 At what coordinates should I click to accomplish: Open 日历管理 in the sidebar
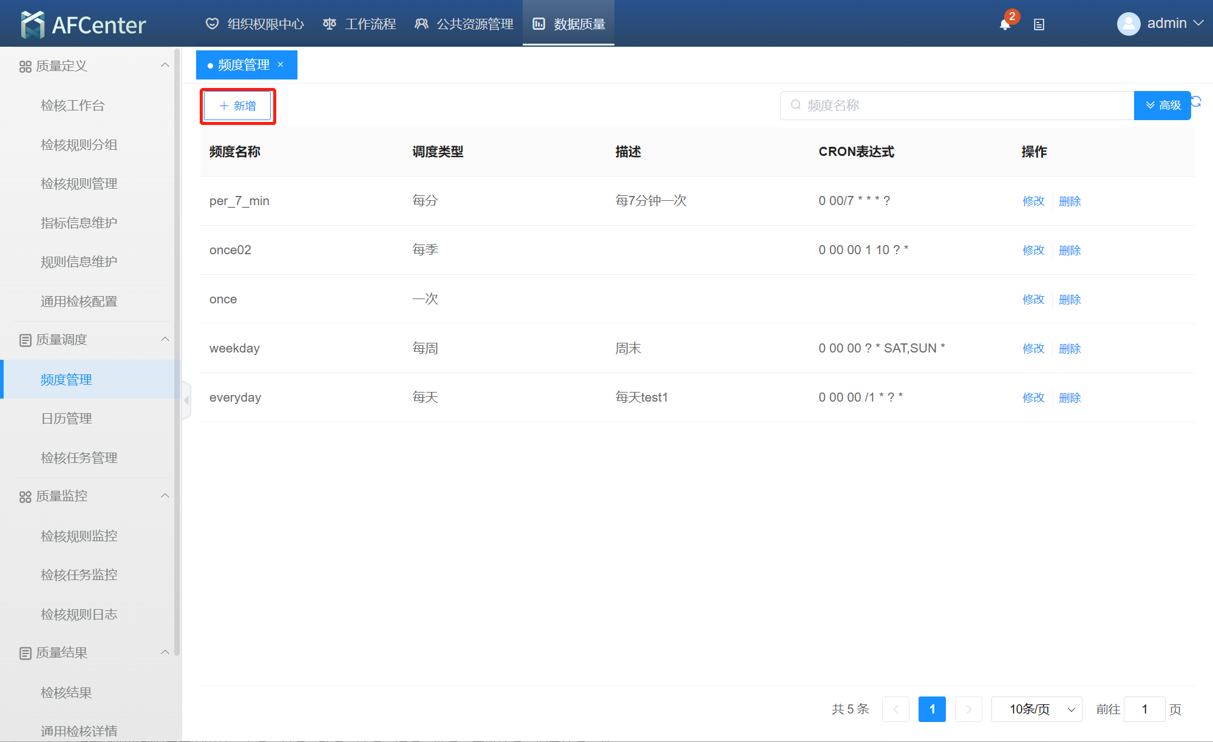pyautogui.click(x=66, y=418)
